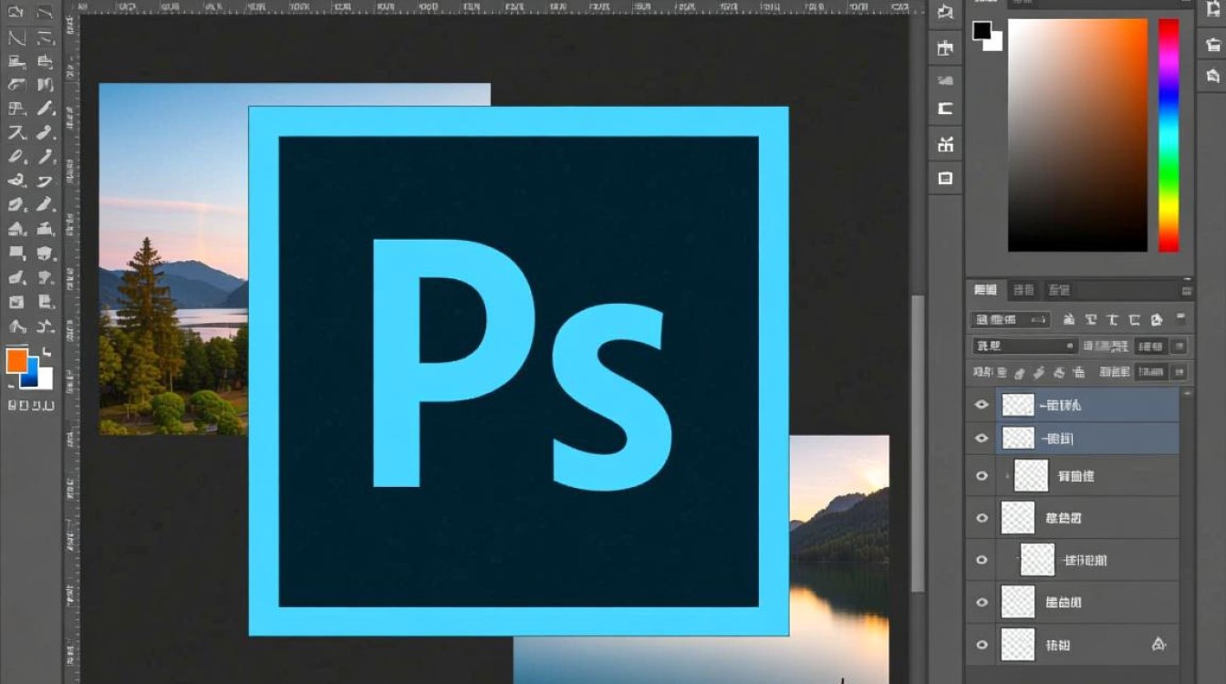Open the layer filter kind dropdown

click(x=1010, y=320)
